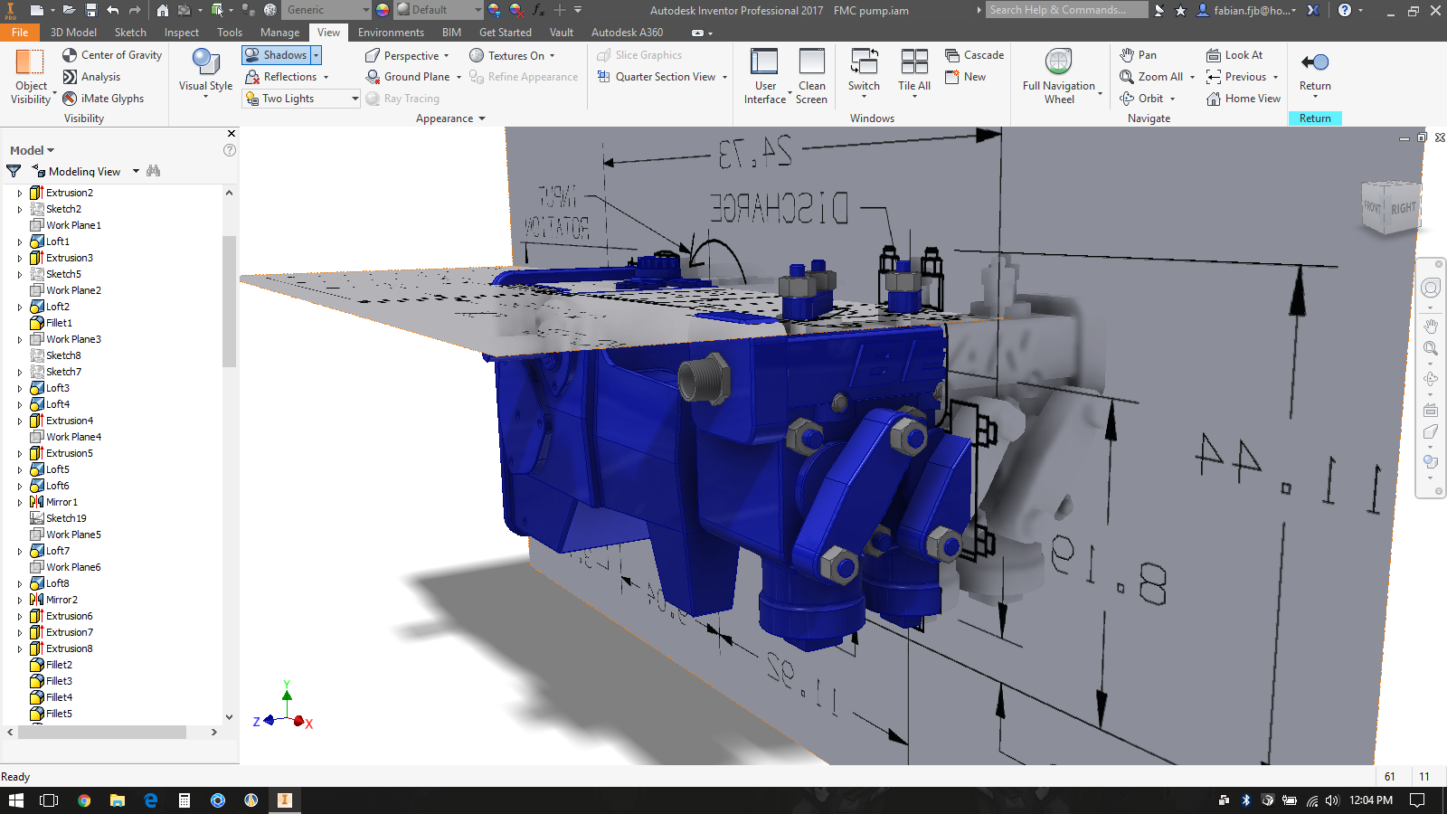Click the browser horizontal scrollbar
Image resolution: width=1447 pixels, height=814 pixels.
[x=101, y=732]
